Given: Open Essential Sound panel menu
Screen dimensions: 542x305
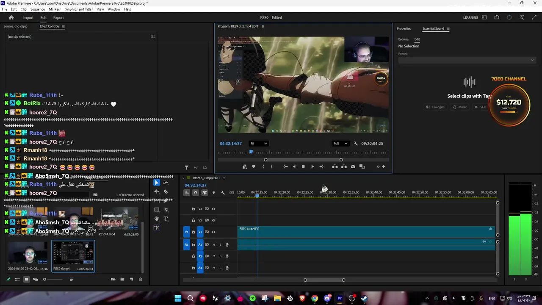Looking at the screenshot, I should tap(448, 29).
